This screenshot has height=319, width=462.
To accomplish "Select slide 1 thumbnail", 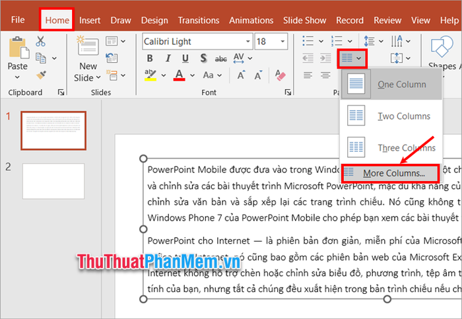I will point(53,131).
